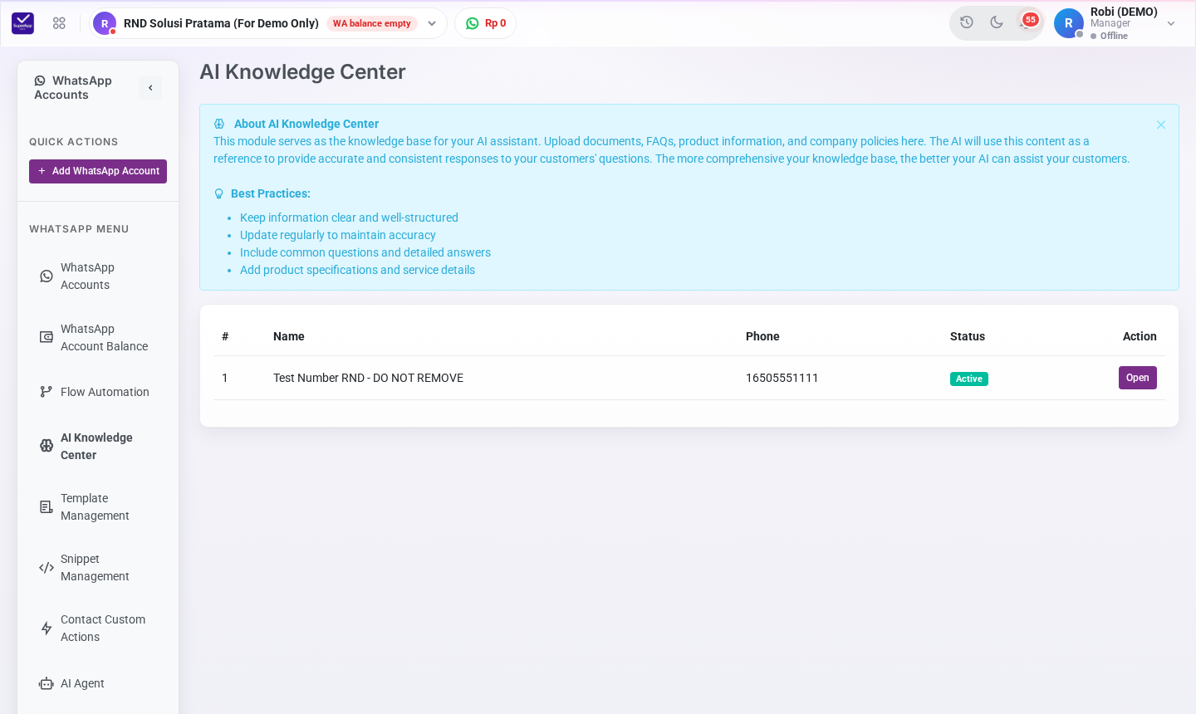Viewport: 1196px width, 714px height.
Task: Click the Offline status under Robi
Action: point(1109,36)
